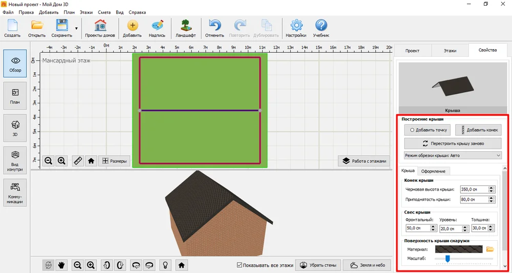Open the Справка menu

coord(137,12)
